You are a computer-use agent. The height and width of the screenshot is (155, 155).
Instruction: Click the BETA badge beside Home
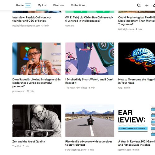coord(28,6)
